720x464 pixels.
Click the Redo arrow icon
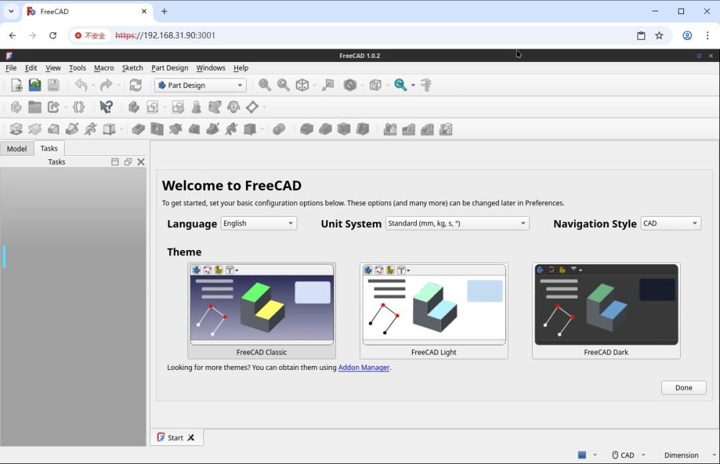tap(105, 85)
